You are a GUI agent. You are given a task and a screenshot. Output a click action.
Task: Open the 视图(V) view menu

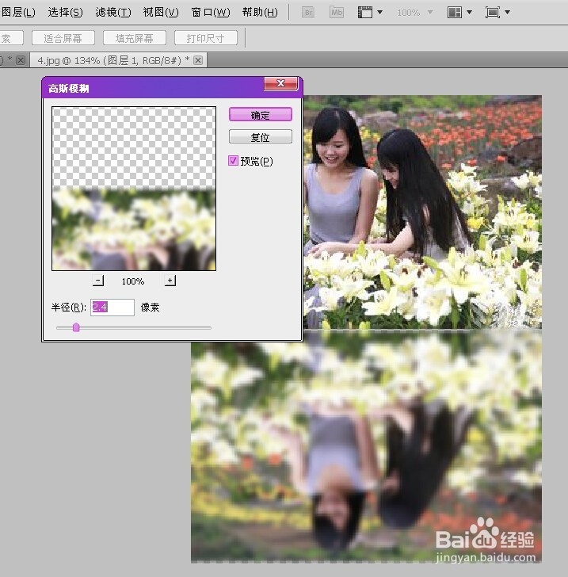coord(161,13)
